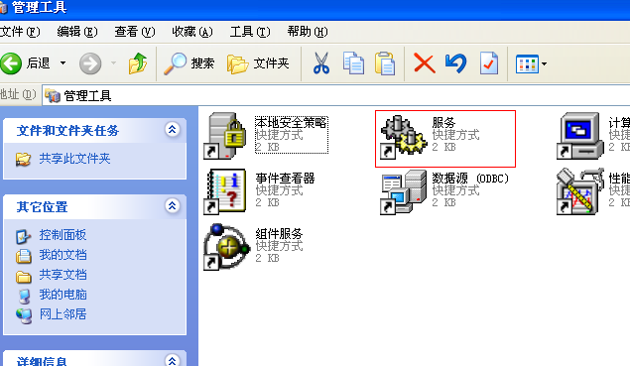This screenshot has width=630, height=366.
Task: Open the 我的文档 link
Action: [x=63, y=254]
